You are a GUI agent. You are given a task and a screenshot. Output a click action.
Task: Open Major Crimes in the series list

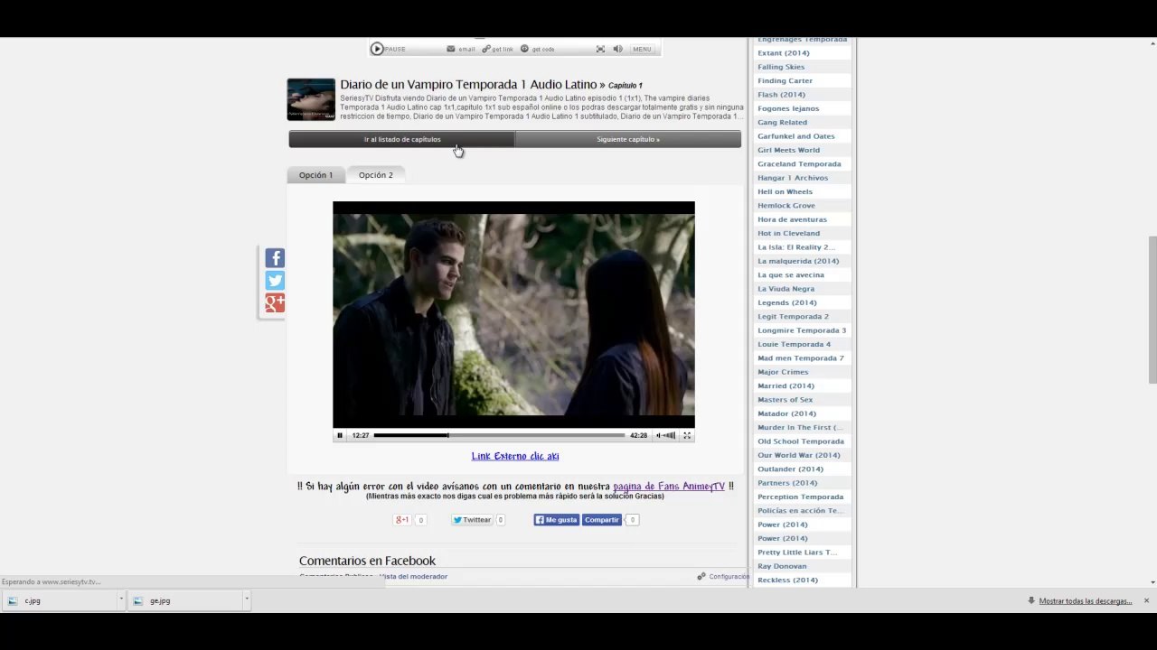pos(783,372)
